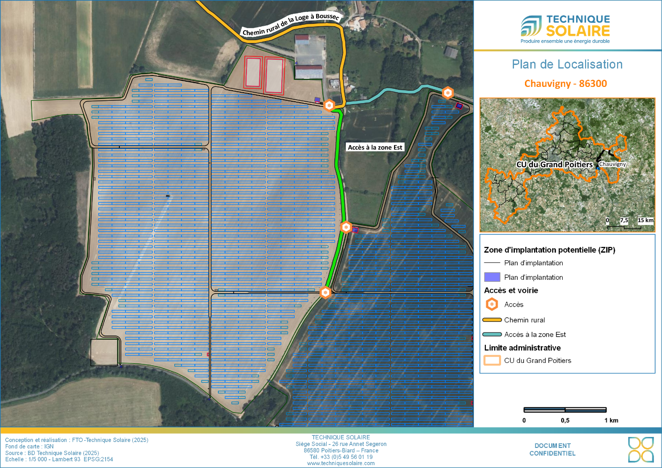Image resolution: width=662 pixels, height=468 pixels.
Task: Click the 1 km scale bar below legend
Action: 565,410
